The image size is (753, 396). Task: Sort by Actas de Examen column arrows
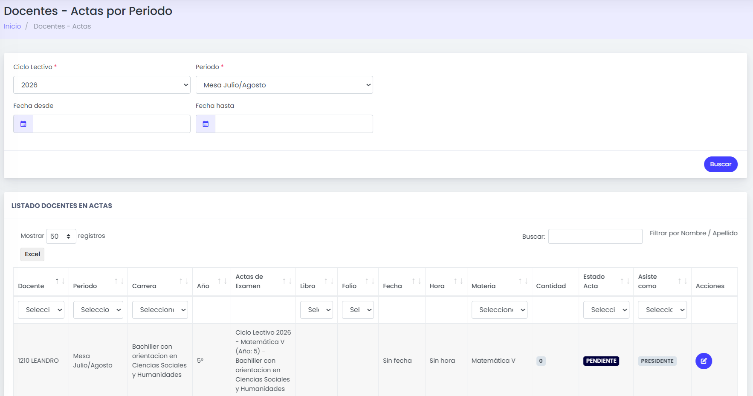(287, 281)
